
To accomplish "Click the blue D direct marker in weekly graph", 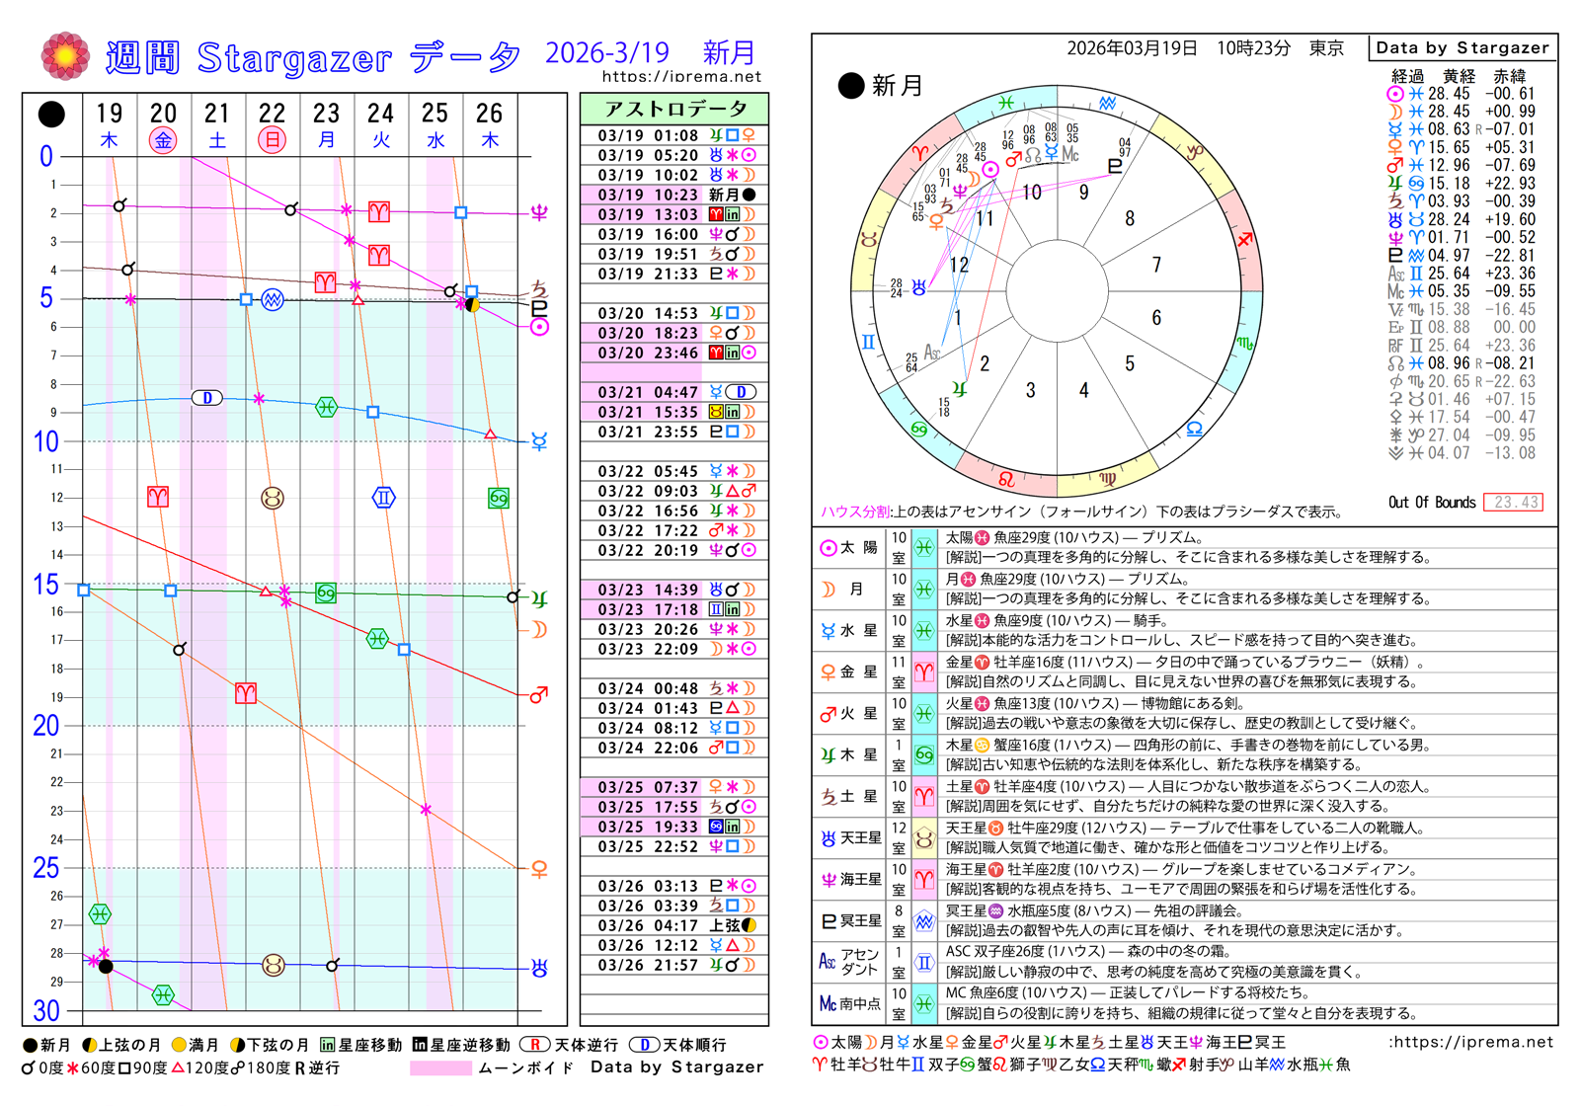I will 206,398.
